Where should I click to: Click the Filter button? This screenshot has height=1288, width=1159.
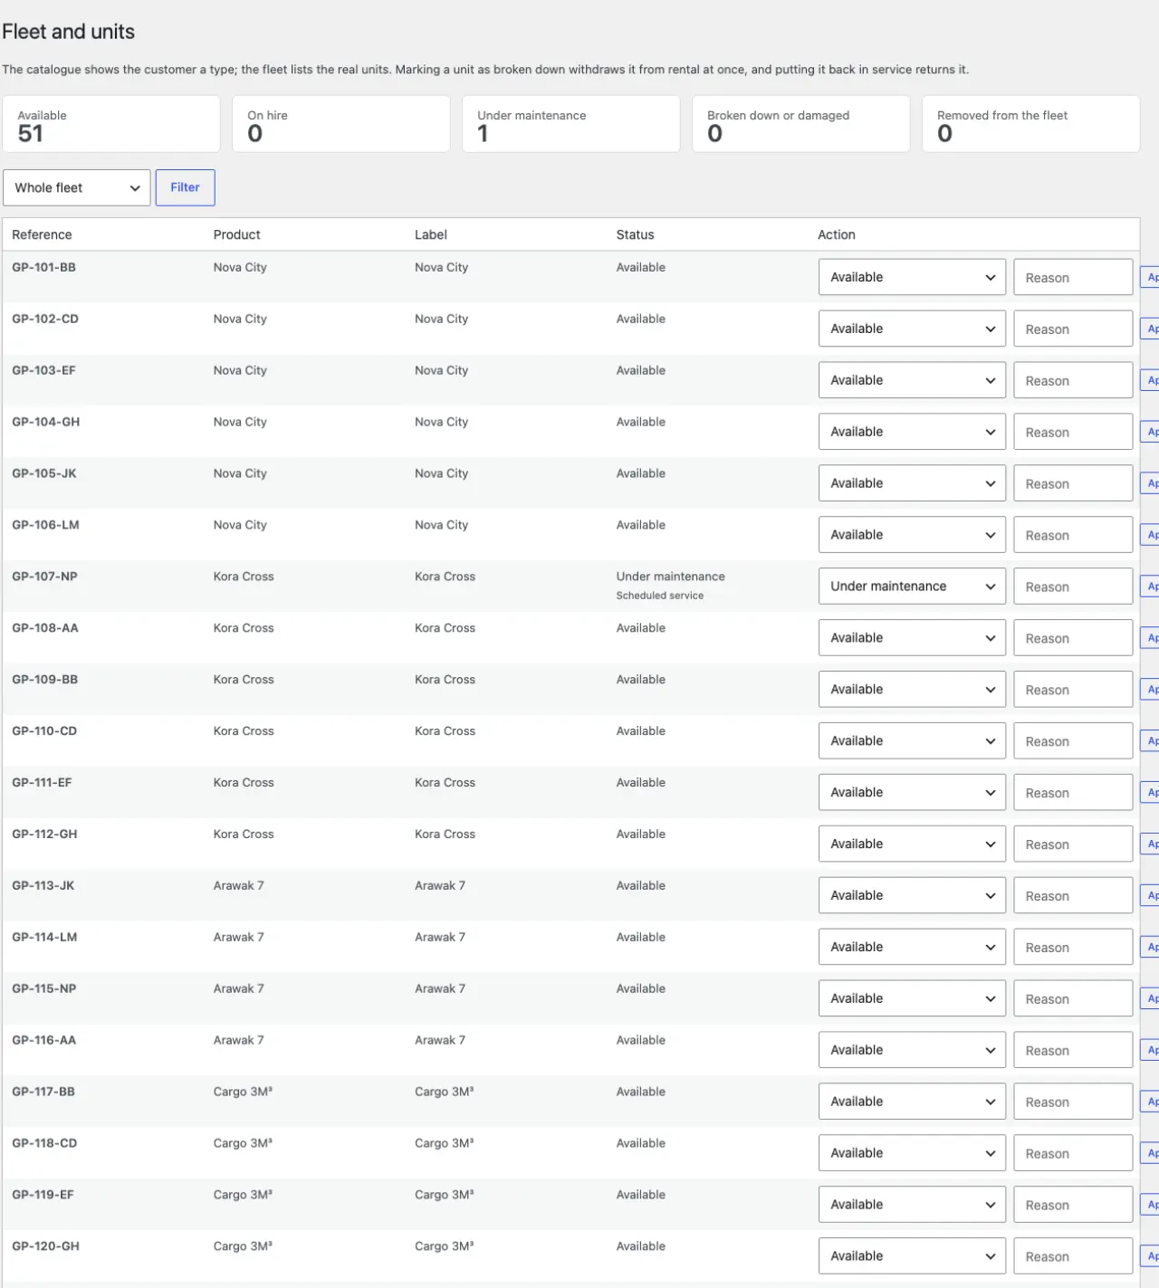point(185,187)
